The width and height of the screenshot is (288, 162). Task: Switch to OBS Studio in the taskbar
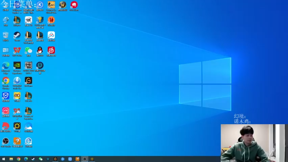coord(85,159)
